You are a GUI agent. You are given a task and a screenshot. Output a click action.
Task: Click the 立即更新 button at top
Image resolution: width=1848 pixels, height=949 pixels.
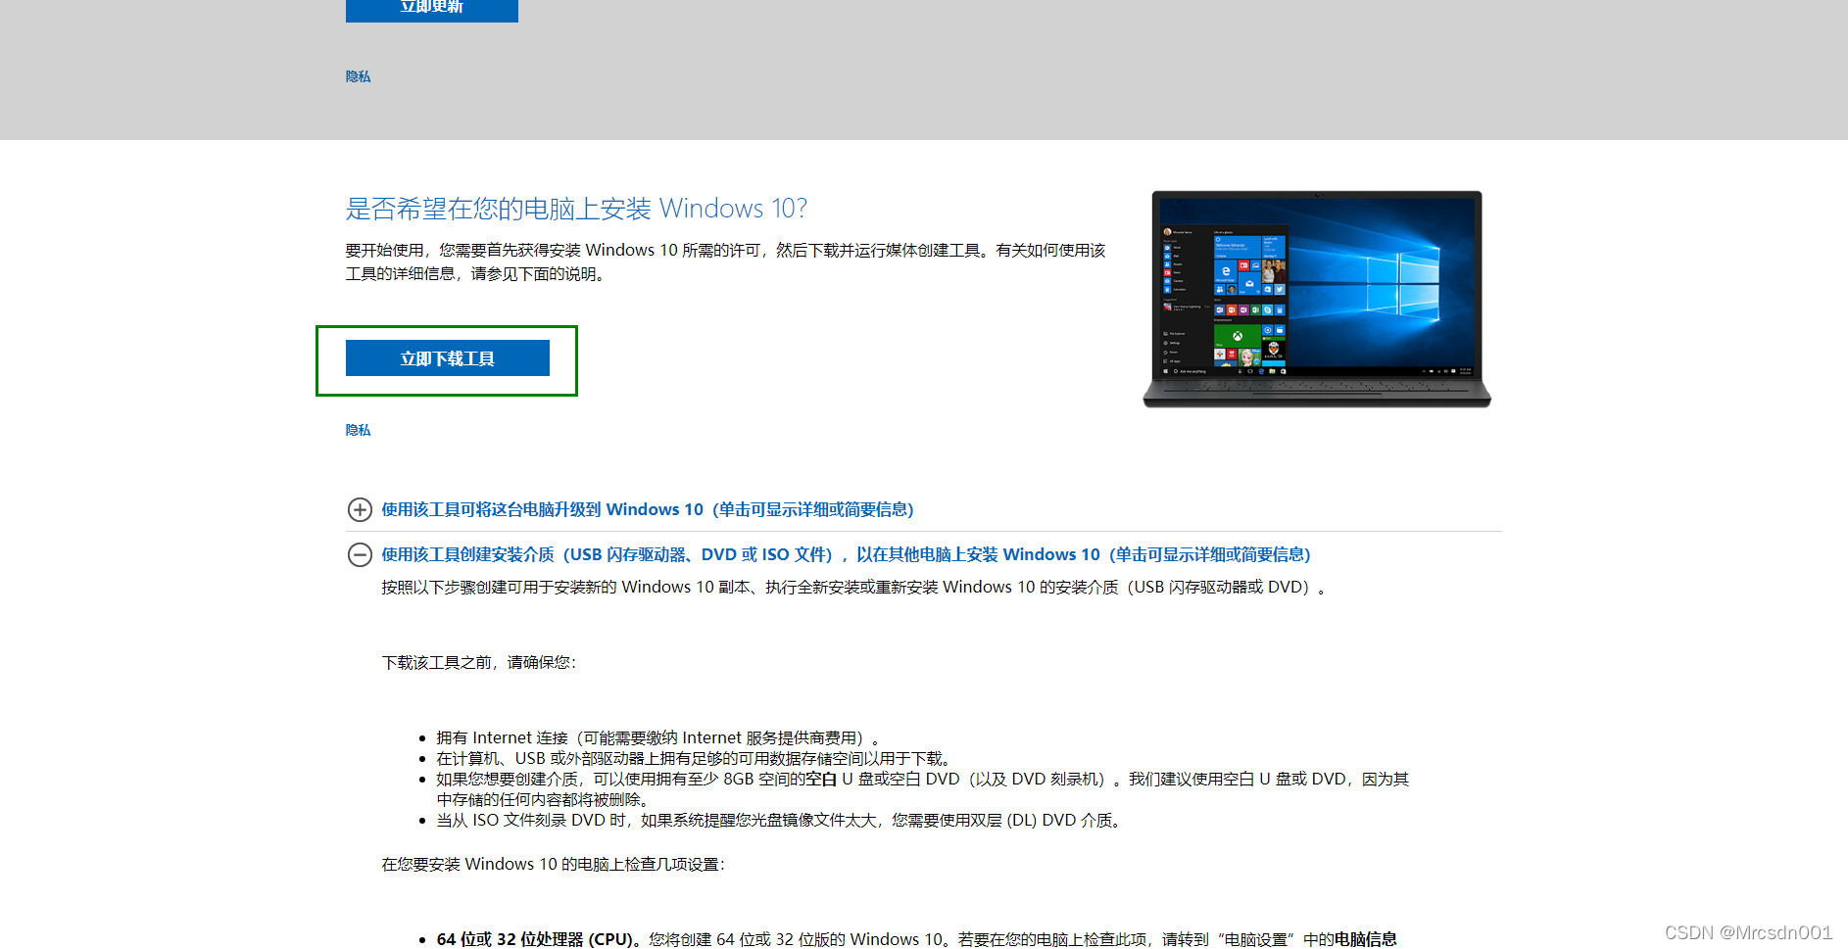(x=431, y=9)
